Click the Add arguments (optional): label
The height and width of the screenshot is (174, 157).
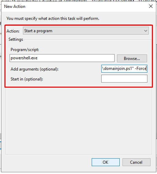click(x=35, y=69)
